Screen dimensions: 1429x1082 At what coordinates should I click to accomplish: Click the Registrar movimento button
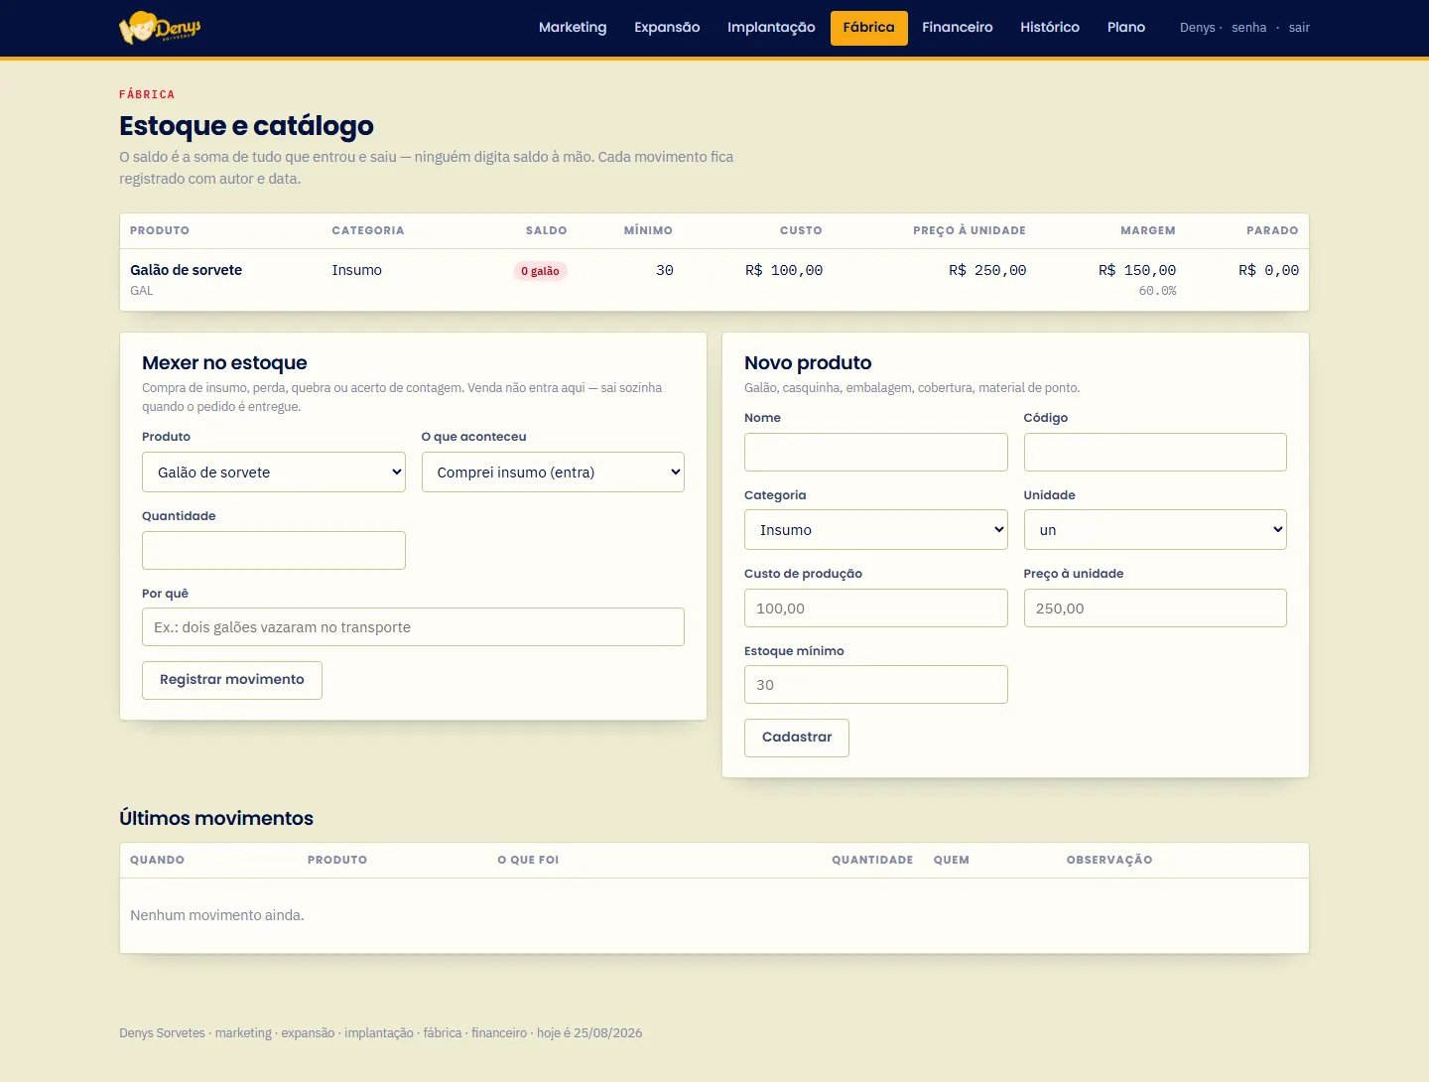click(x=232, y=680)
